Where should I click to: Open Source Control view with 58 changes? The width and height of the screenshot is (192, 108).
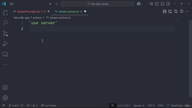point(5,33)
